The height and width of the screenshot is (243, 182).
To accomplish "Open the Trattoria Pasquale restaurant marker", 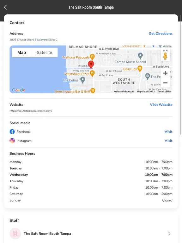I will click(x=92, y=57).
